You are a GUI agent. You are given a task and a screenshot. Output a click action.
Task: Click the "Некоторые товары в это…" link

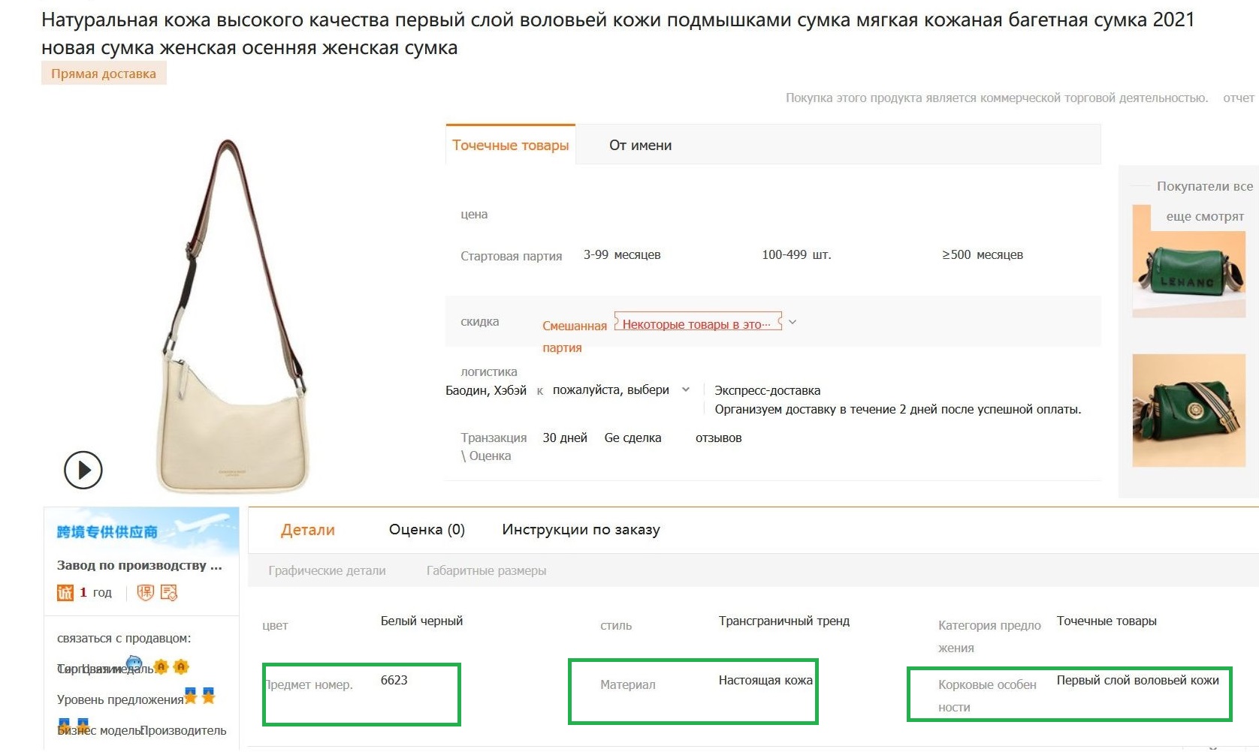pos(696,324)
